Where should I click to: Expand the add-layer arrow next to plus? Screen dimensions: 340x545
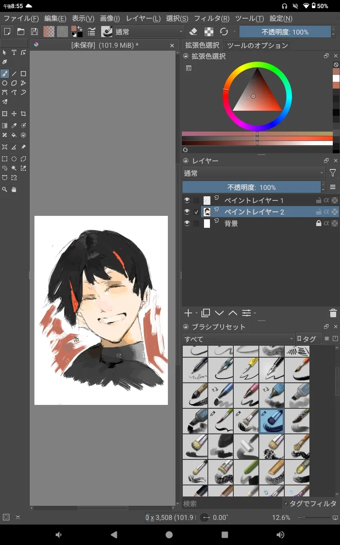(x=197, y=313)
